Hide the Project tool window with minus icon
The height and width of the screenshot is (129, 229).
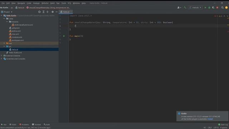point(57,12)
